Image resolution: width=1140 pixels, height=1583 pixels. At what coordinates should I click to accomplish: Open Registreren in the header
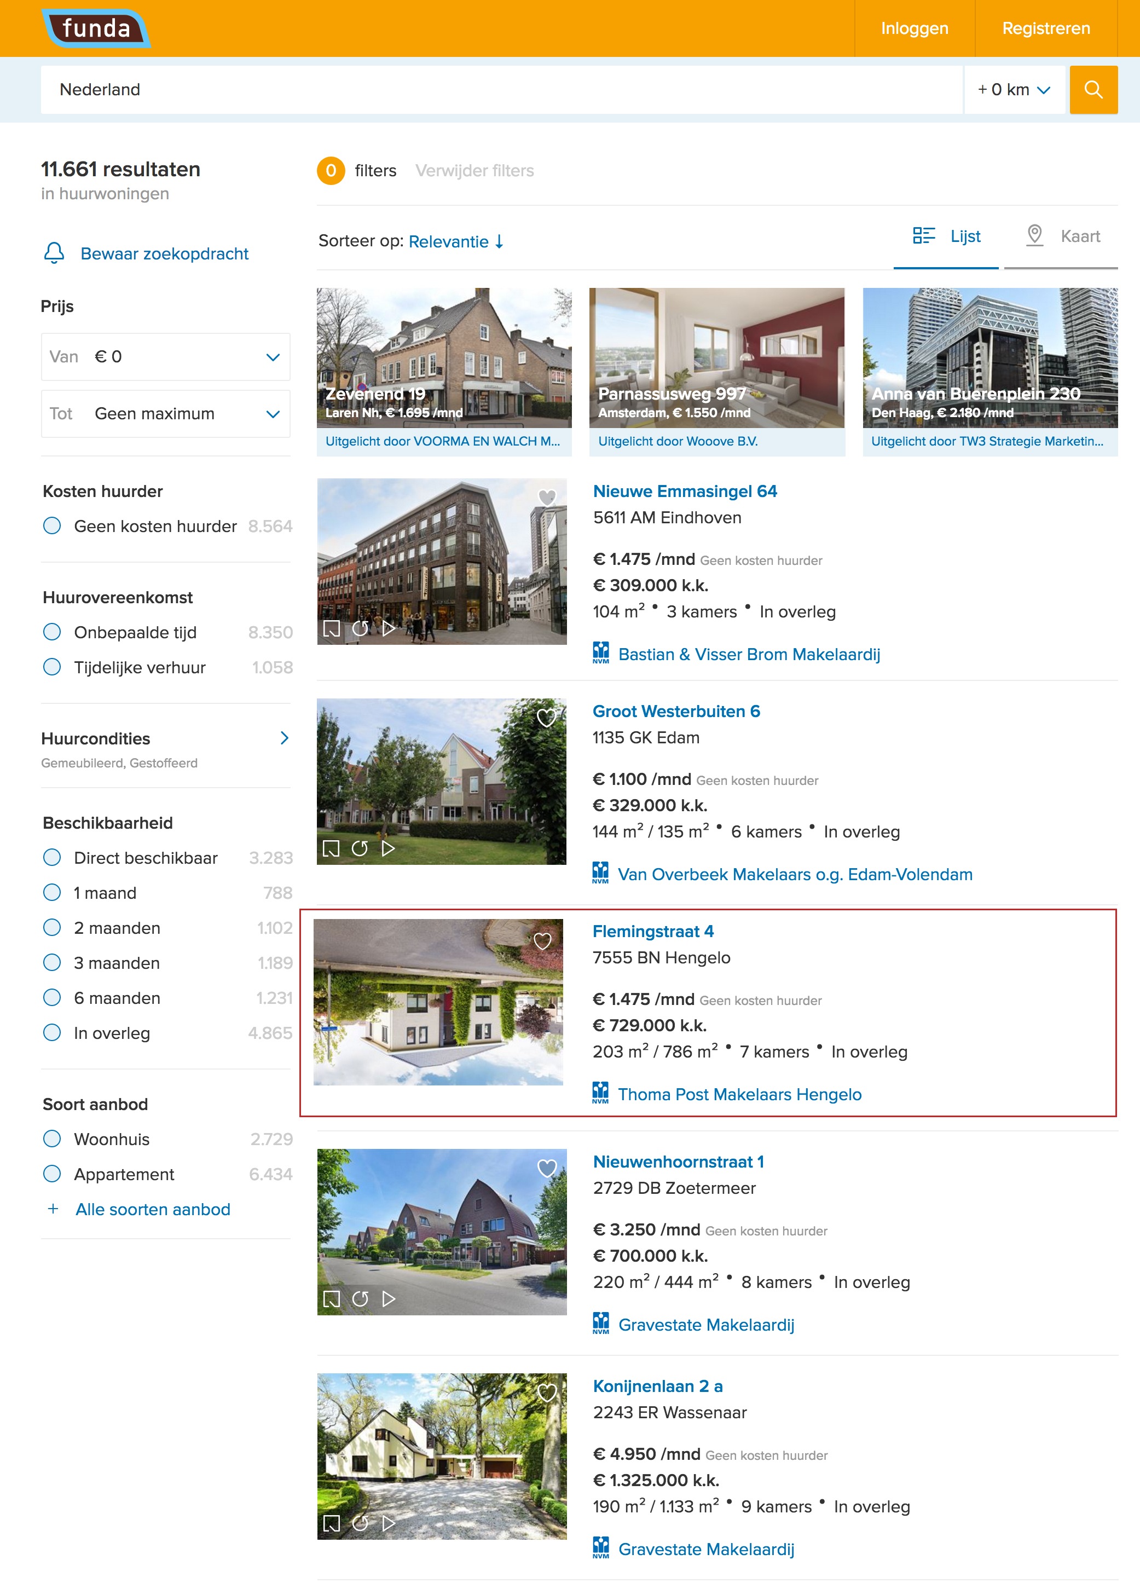click(1046, 28)
